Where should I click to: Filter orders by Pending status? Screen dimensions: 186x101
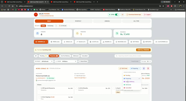43,56
